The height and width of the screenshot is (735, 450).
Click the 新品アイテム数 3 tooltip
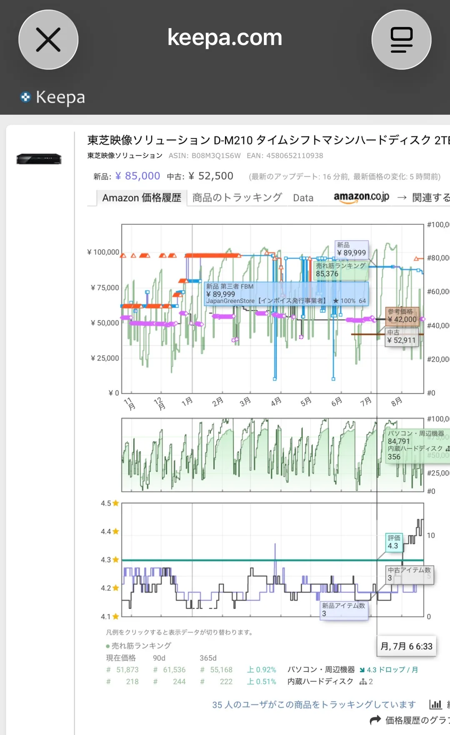tap(344, 610)
